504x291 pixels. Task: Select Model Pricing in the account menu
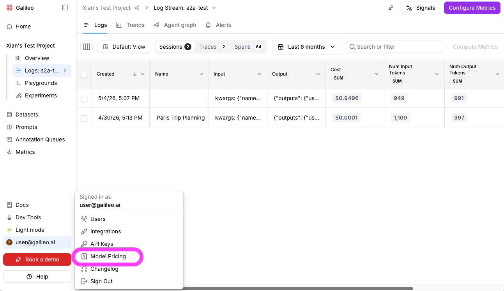pos(129,256)
